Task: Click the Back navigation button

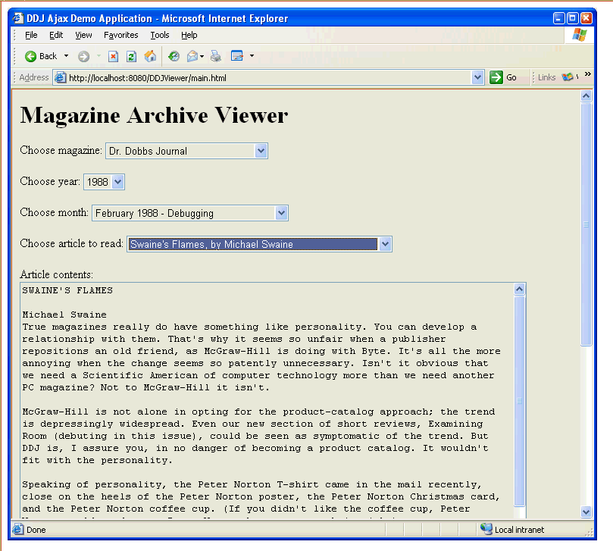Action: pyautogui.click(x=41, y=56)
